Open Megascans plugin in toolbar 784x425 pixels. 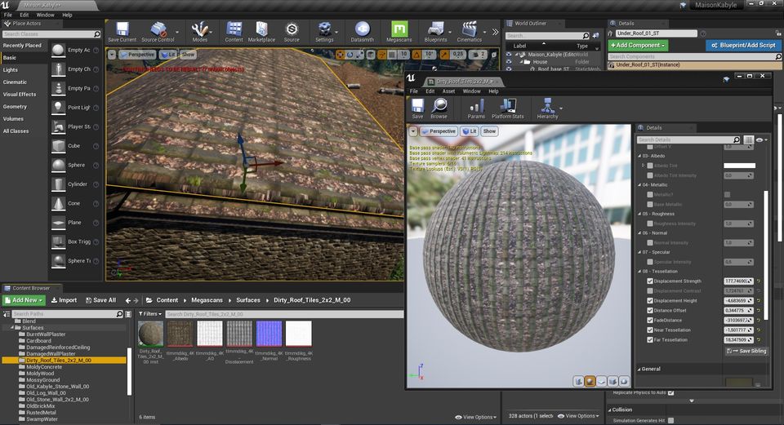click(x=399, y=32)
